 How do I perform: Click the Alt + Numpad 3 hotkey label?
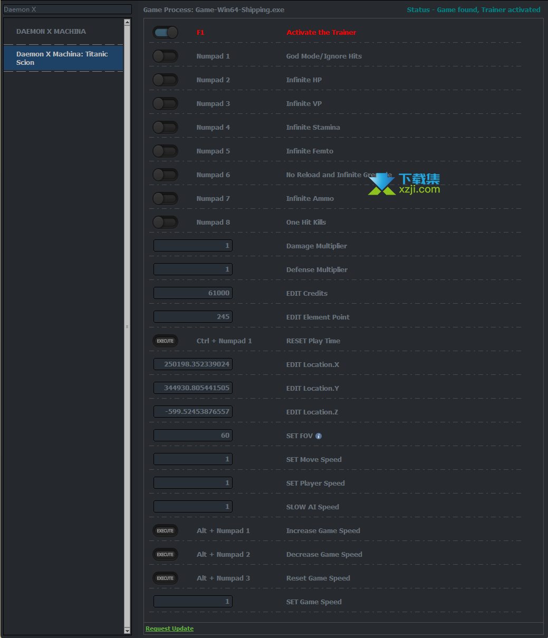click(223, 578)
